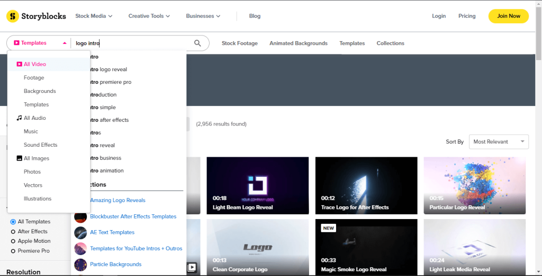Select the Premiere Pro radio button

[13, 251]
